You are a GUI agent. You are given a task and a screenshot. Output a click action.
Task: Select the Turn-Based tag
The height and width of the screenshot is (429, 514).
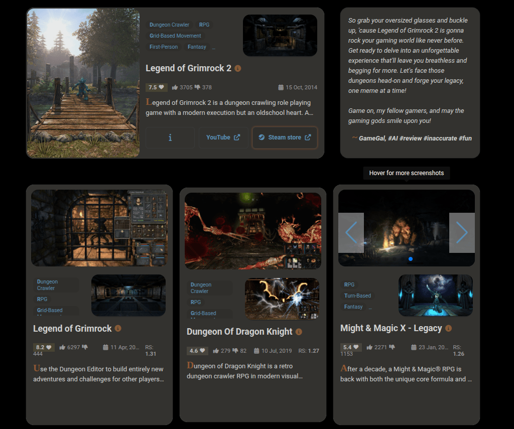(x=357, y=296)
